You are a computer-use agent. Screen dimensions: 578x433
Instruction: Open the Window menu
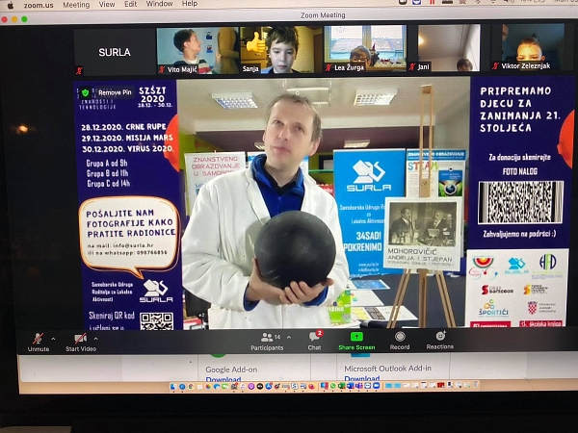[x=159, y=4]
